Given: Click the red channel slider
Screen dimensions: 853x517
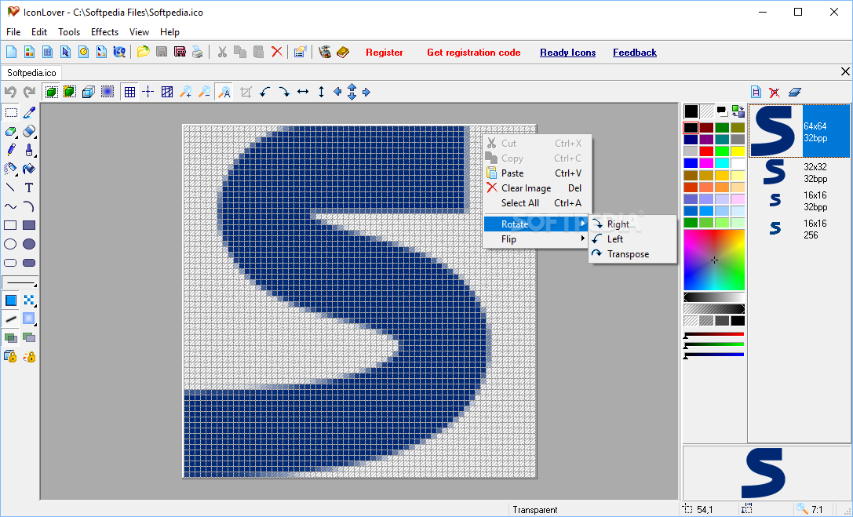Looking at the screenshot, I should coord(714,333).
